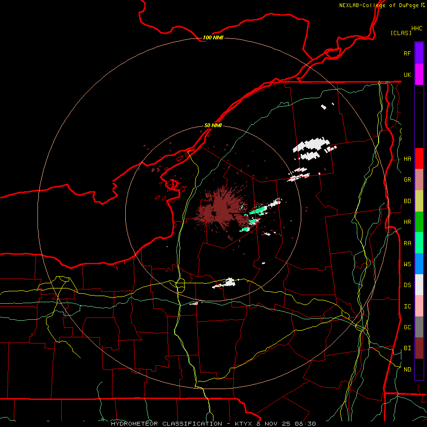Click the 50 NMI range ring label
Screen dimensions: 427x427
tap(213, 125)
